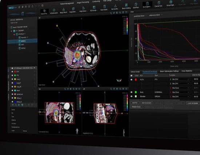Toggle the eye icon for the Body constraint row

pos(131,92)
